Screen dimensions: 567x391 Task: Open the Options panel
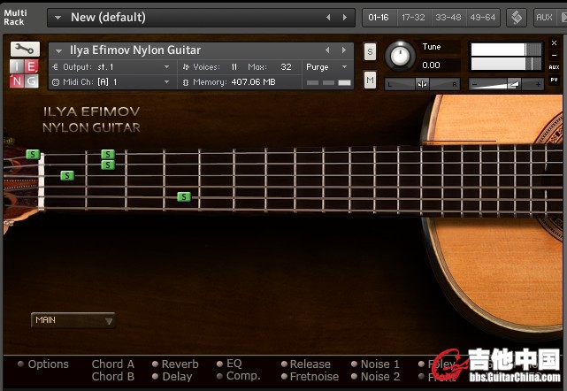[x=43, y=364]
